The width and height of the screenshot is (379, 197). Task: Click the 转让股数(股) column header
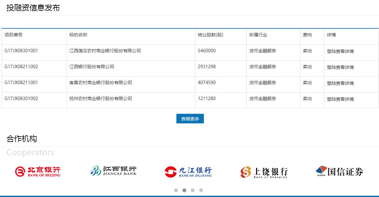tap(210, 35)
